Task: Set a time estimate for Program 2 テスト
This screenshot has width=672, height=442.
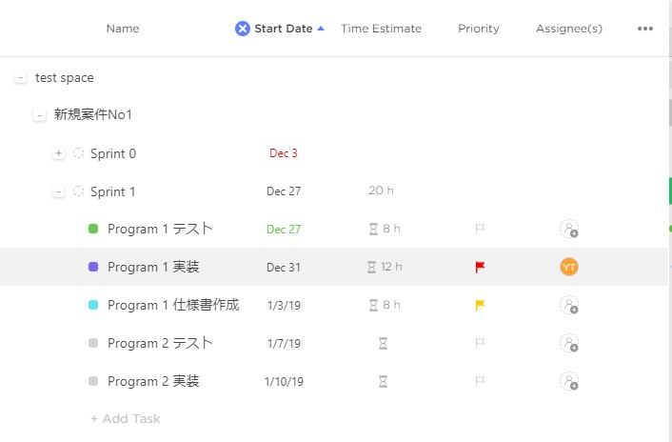Action: (384, 343)
